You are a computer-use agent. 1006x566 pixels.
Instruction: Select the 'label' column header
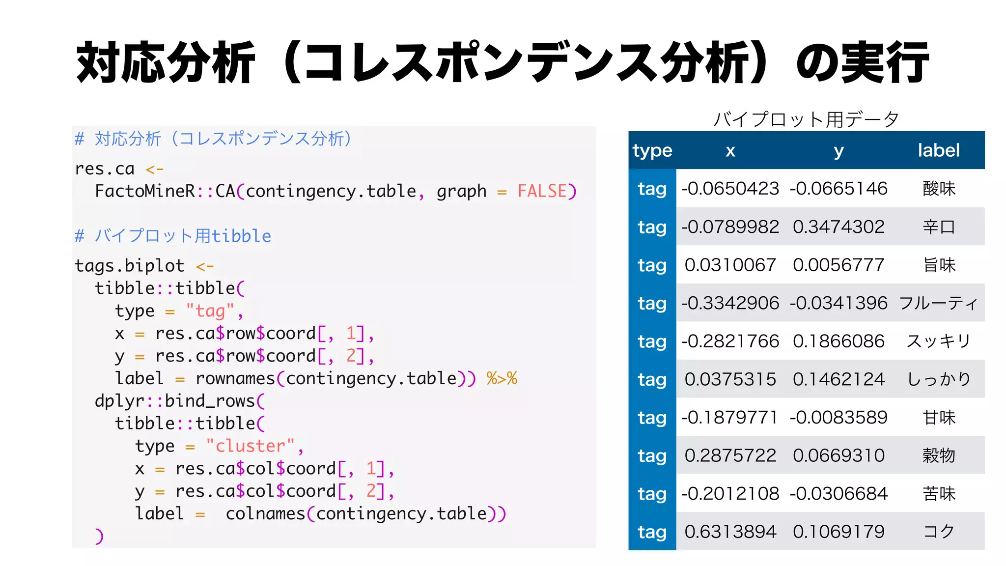pyautogui.click(x=939, y=150)
